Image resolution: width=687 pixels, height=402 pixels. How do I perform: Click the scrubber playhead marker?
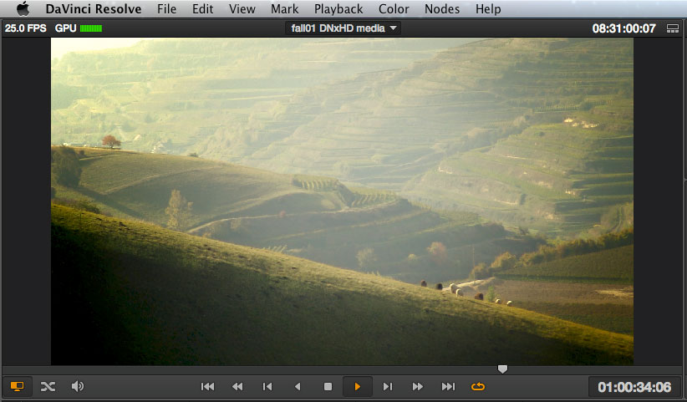502,369
